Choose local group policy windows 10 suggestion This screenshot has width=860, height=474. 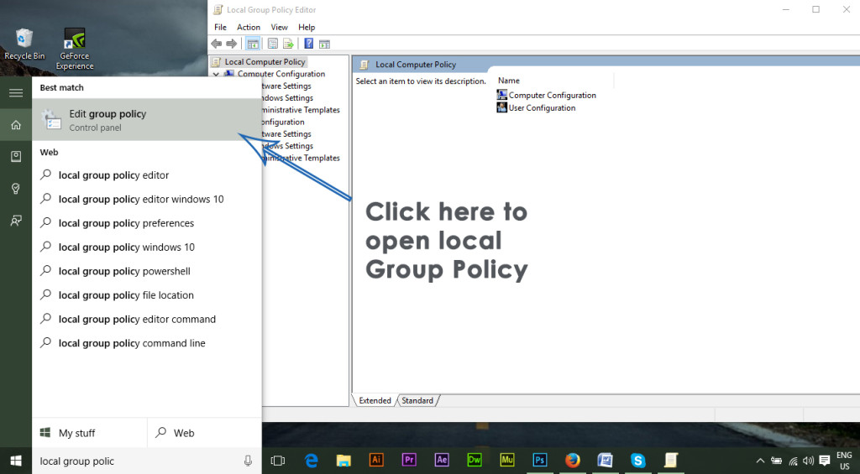click(x=146, y=247)
